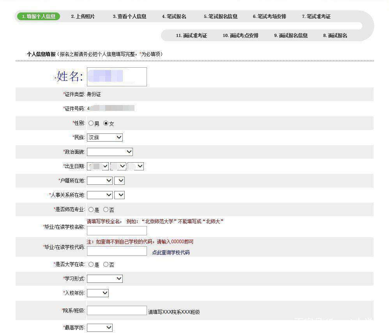389x333 pixels.
Task: Open the 最高学历 dropdown
Action: 99,328
